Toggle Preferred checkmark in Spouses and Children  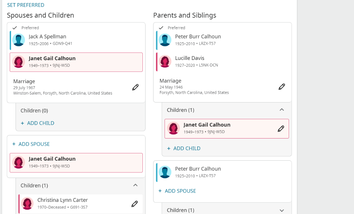pos(15,28)
